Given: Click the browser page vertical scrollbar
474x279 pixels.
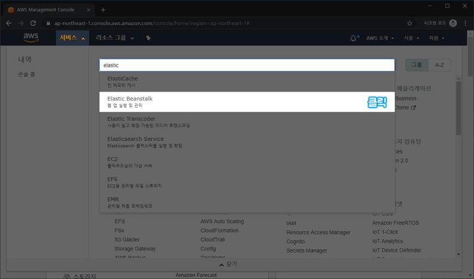Looking at the screenshot, I should pyautogui.click(x=470, y=56).
